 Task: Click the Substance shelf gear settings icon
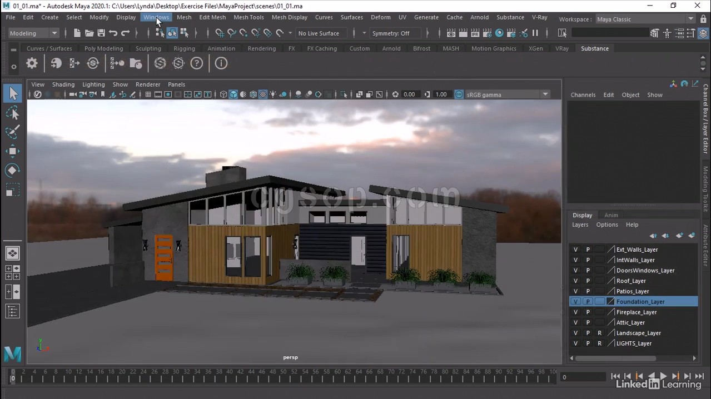[x=32, y=63]
